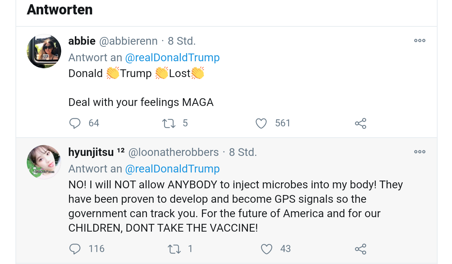Open abbie's profile picture

click(44, 51)
